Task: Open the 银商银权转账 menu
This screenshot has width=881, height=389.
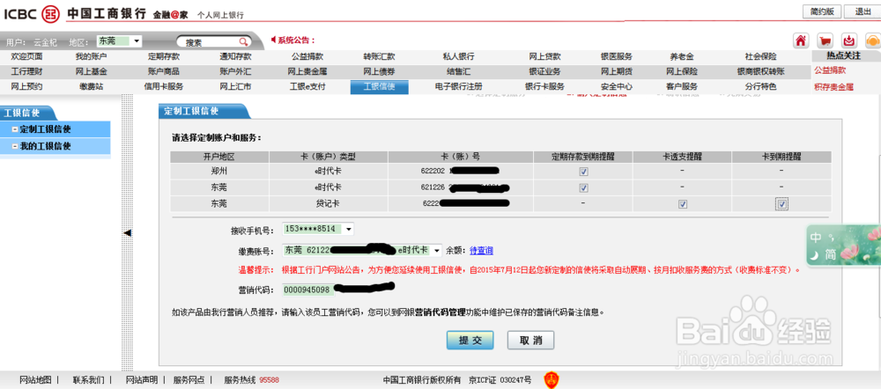Action: [x=761, y=72]
